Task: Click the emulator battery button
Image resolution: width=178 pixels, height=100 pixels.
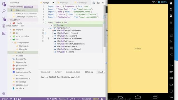Action: click(x=171, y=3)
